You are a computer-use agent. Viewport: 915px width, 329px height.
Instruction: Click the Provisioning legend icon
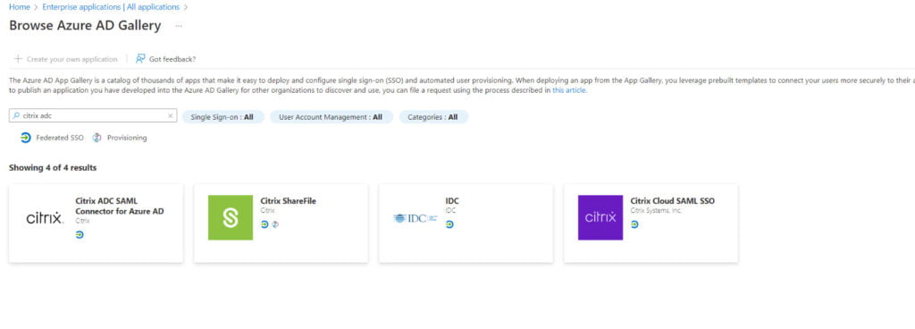click(97, 138)
